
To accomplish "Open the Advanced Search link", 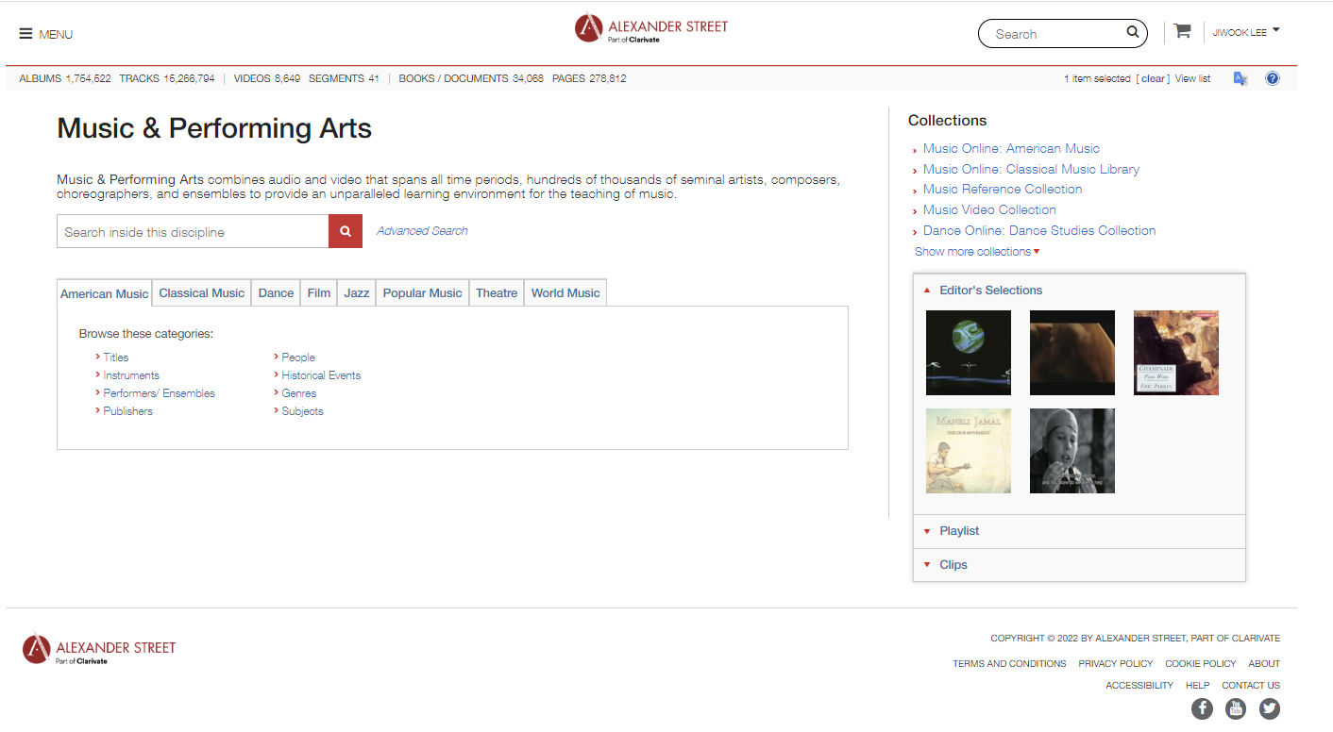I will tap(422, 231).
